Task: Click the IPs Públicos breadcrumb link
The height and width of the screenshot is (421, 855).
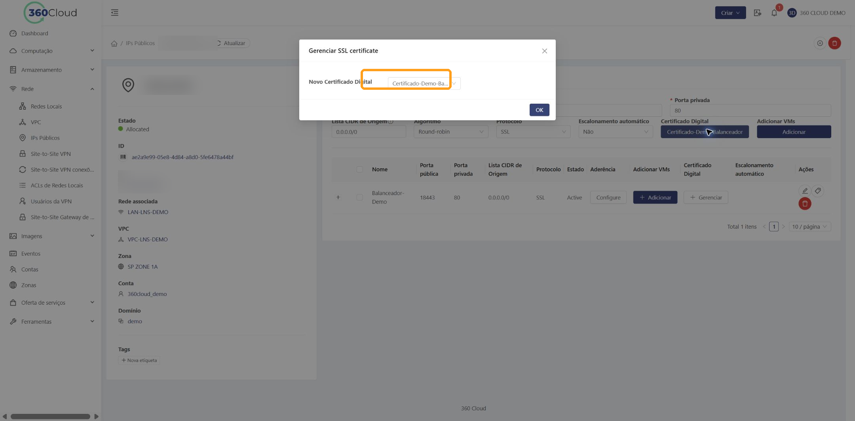Action: coord(140,43)
